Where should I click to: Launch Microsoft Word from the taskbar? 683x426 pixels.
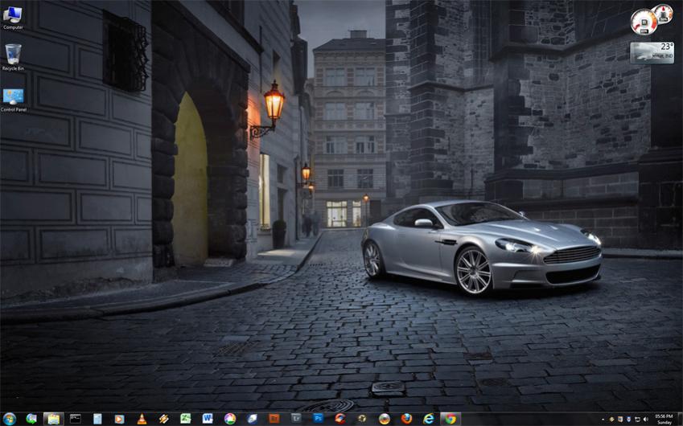pyautogui.click(x=208, y=419)
